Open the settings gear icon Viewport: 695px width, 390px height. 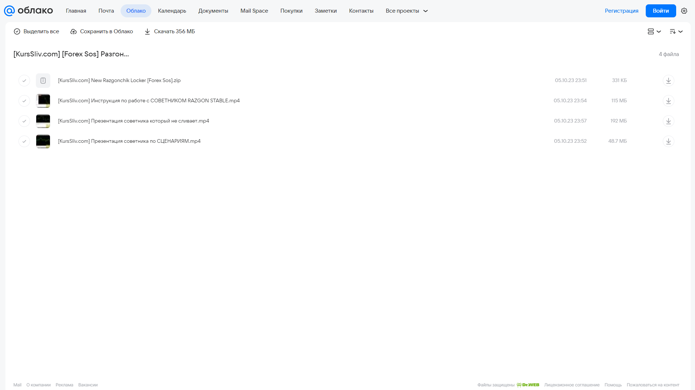click(x=684, y=11)
